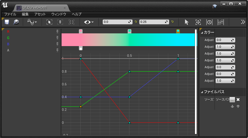The width and height of the screenshot is (248, 138).
Task: Click the blue curve key at time 0
Action: pyautogui.click(x=81, y=97)
